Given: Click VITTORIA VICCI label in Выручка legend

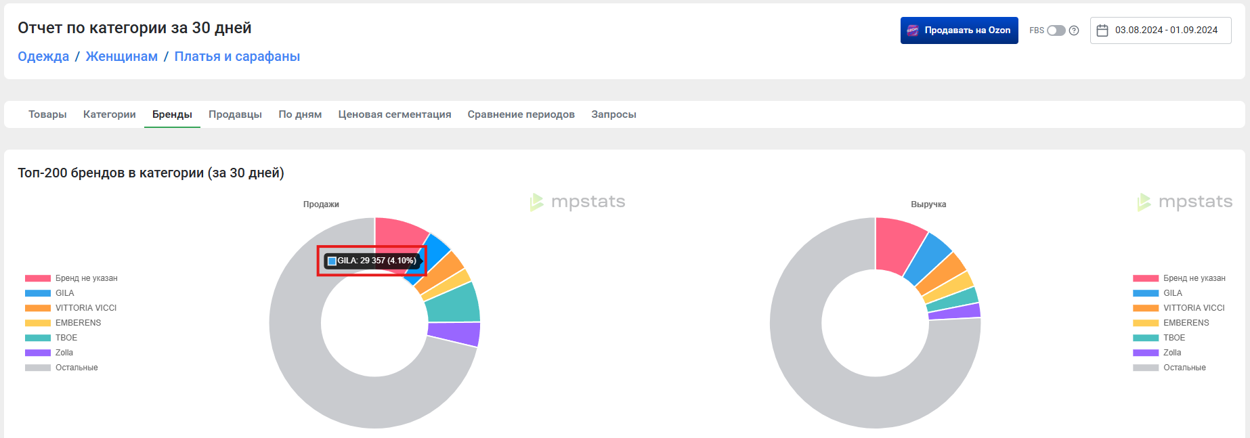Looking at the screenshot, I should tap(1194, 308).
